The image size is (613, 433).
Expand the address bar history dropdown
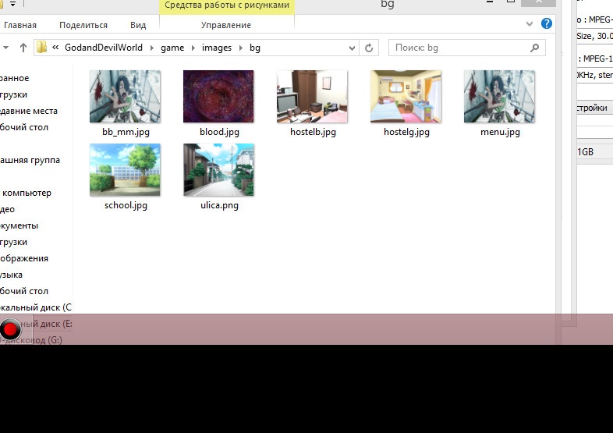tap(351, 48)
